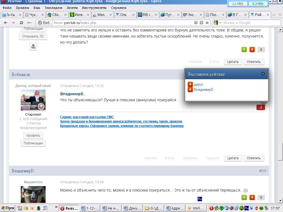The height and width of the screenshot is (212, 283).
Task: Upvote the top post with green arrow
Action: pos(244,50)
